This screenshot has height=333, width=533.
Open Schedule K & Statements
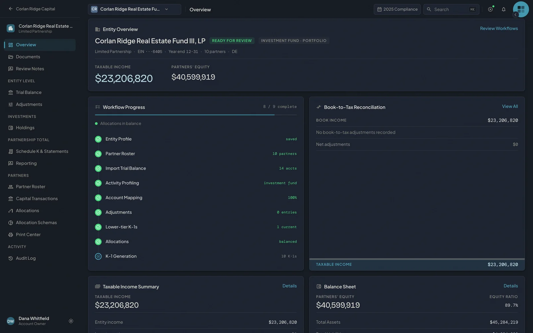point(40,152)
